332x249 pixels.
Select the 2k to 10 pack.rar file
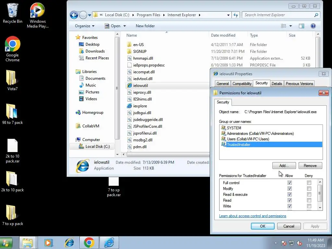13,151
